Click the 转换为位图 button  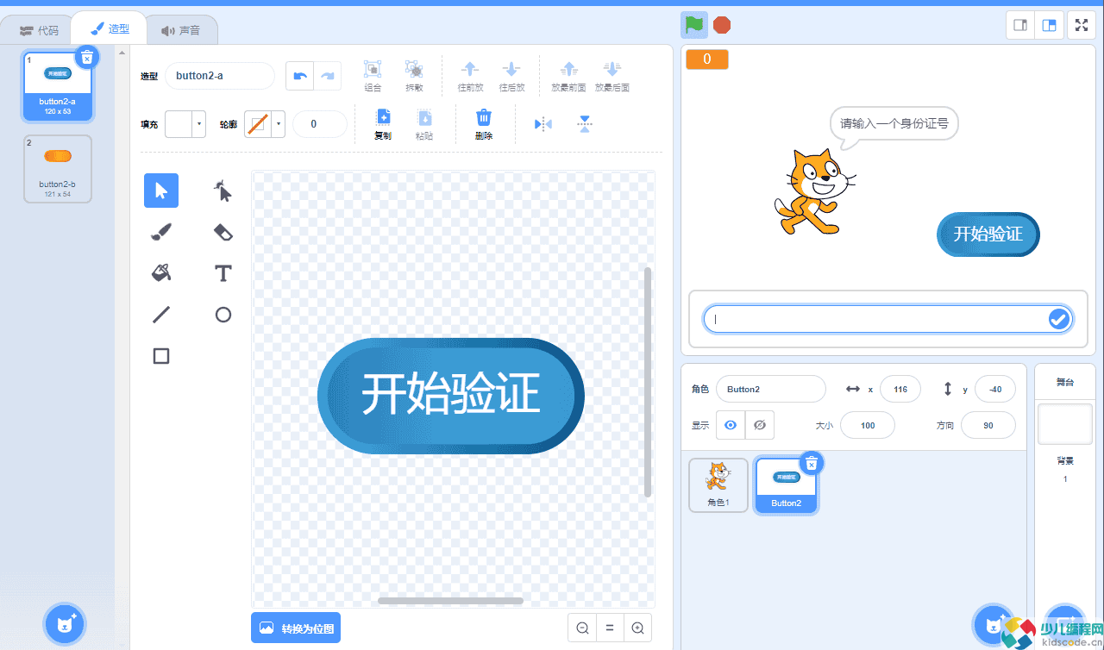295,628
